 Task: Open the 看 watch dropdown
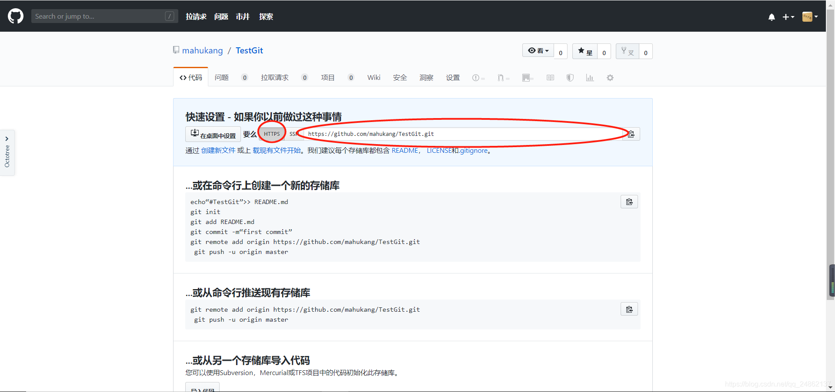pos(538,51)
